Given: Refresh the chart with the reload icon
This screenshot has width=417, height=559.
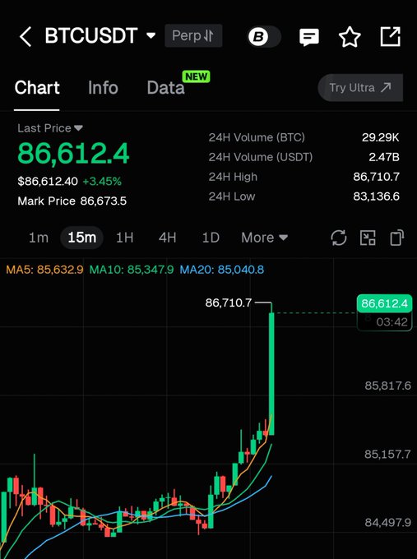Looking at the screenshot, I should (339, 238).
